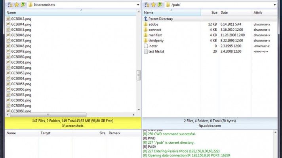
Task: Click the queue Remark column header
Action: pyautogui.click(x=124, y=133)
